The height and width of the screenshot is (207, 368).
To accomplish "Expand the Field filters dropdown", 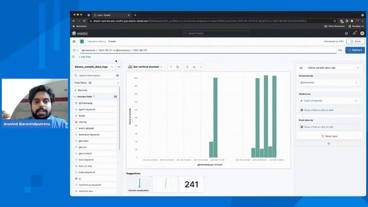I will tap(97, 83).
